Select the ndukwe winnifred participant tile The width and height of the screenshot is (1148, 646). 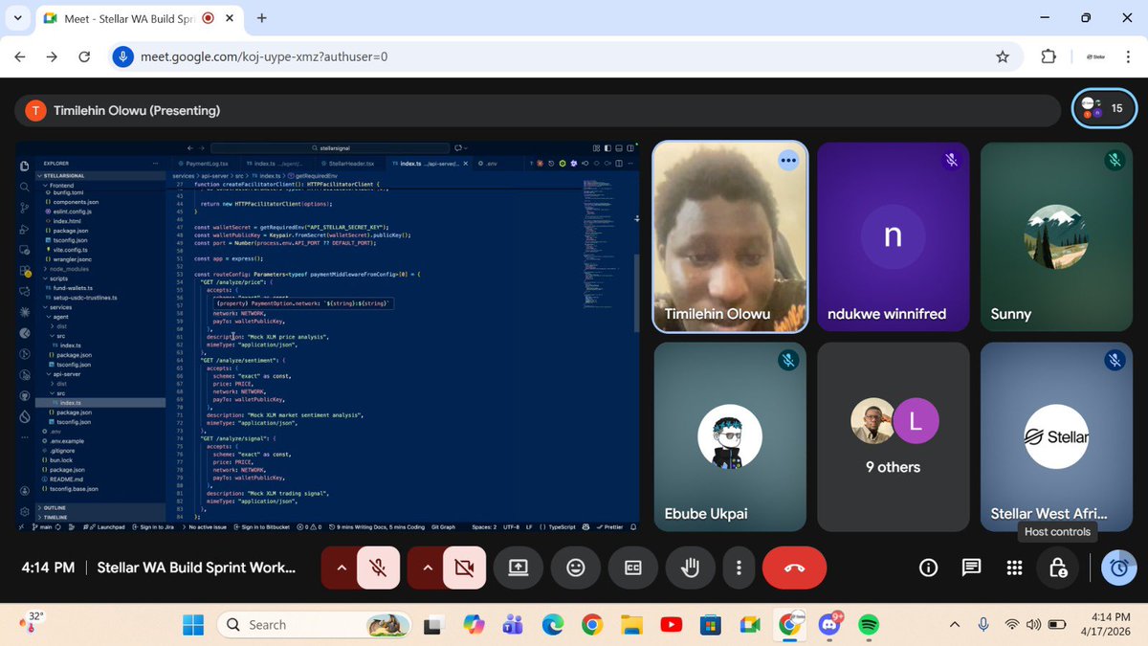(x=892, y=236)
